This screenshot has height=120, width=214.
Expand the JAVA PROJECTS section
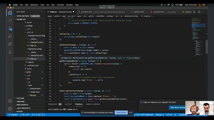tap(23, 108)
